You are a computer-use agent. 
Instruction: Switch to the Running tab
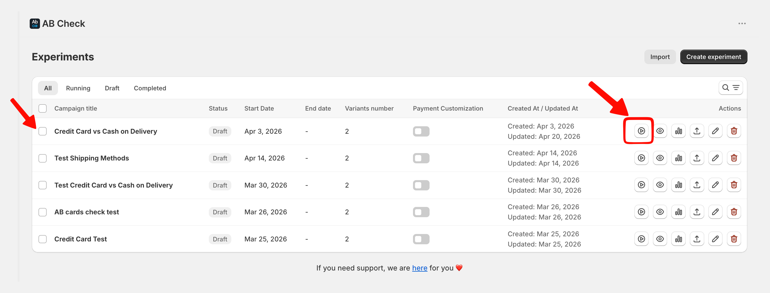point(78,88)
